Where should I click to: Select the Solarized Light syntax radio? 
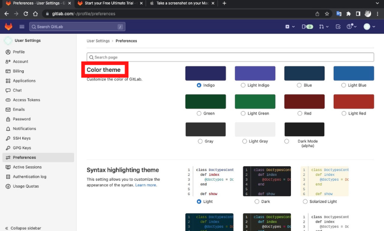pyautogui.click(x=305, y=202)
